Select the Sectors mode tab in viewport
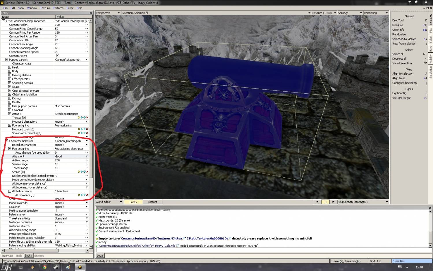The width and height of the screenshot is (433, 271). 152,202
